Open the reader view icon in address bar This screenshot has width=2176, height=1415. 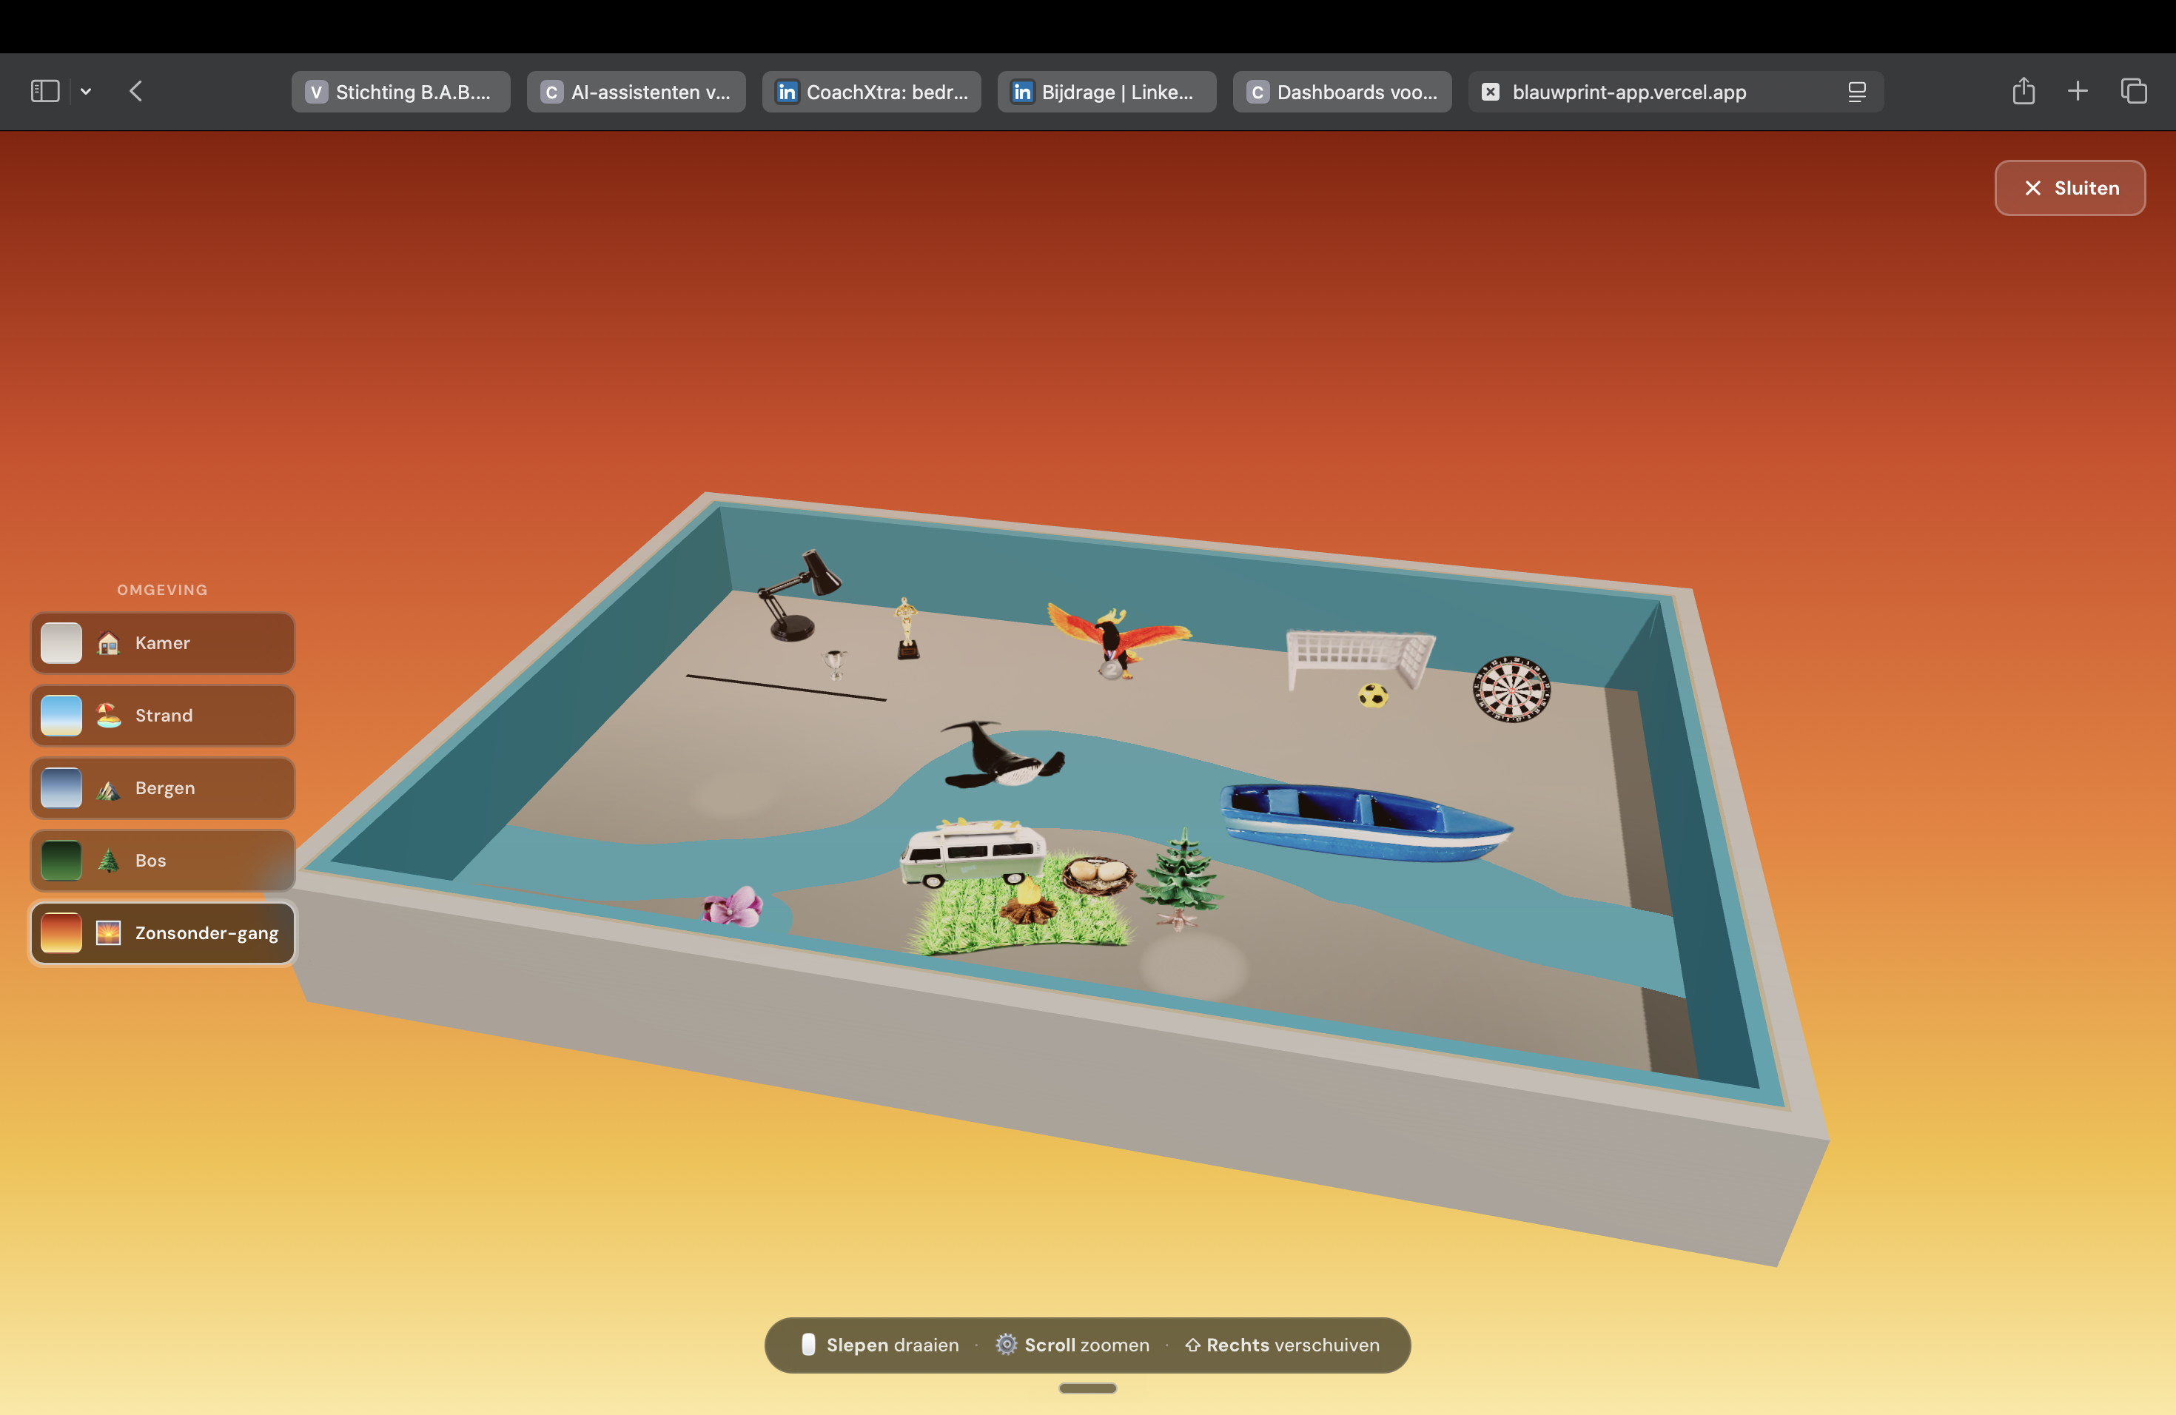click(x=1857, y=92)
